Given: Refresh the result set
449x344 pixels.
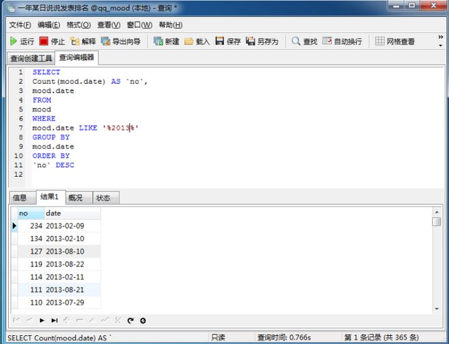Looking at the screenshot, I should (131, 320).
